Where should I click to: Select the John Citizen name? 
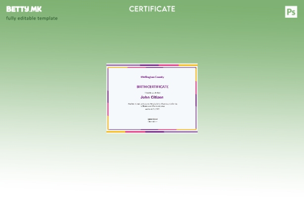[152, 97]
